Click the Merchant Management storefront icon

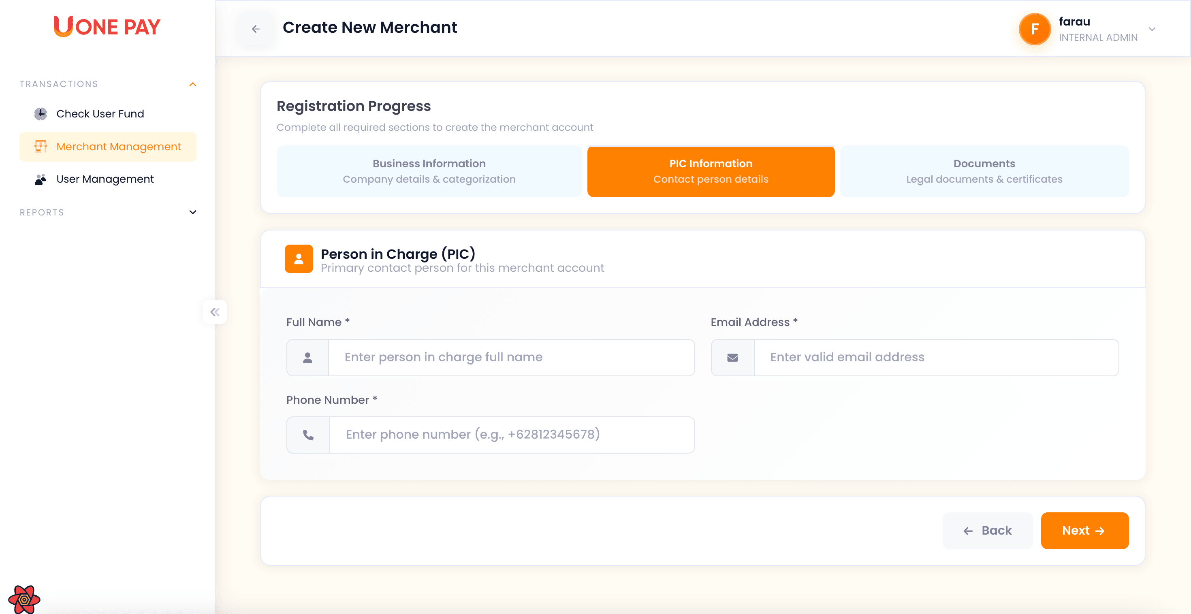click(x=41, y=147)
